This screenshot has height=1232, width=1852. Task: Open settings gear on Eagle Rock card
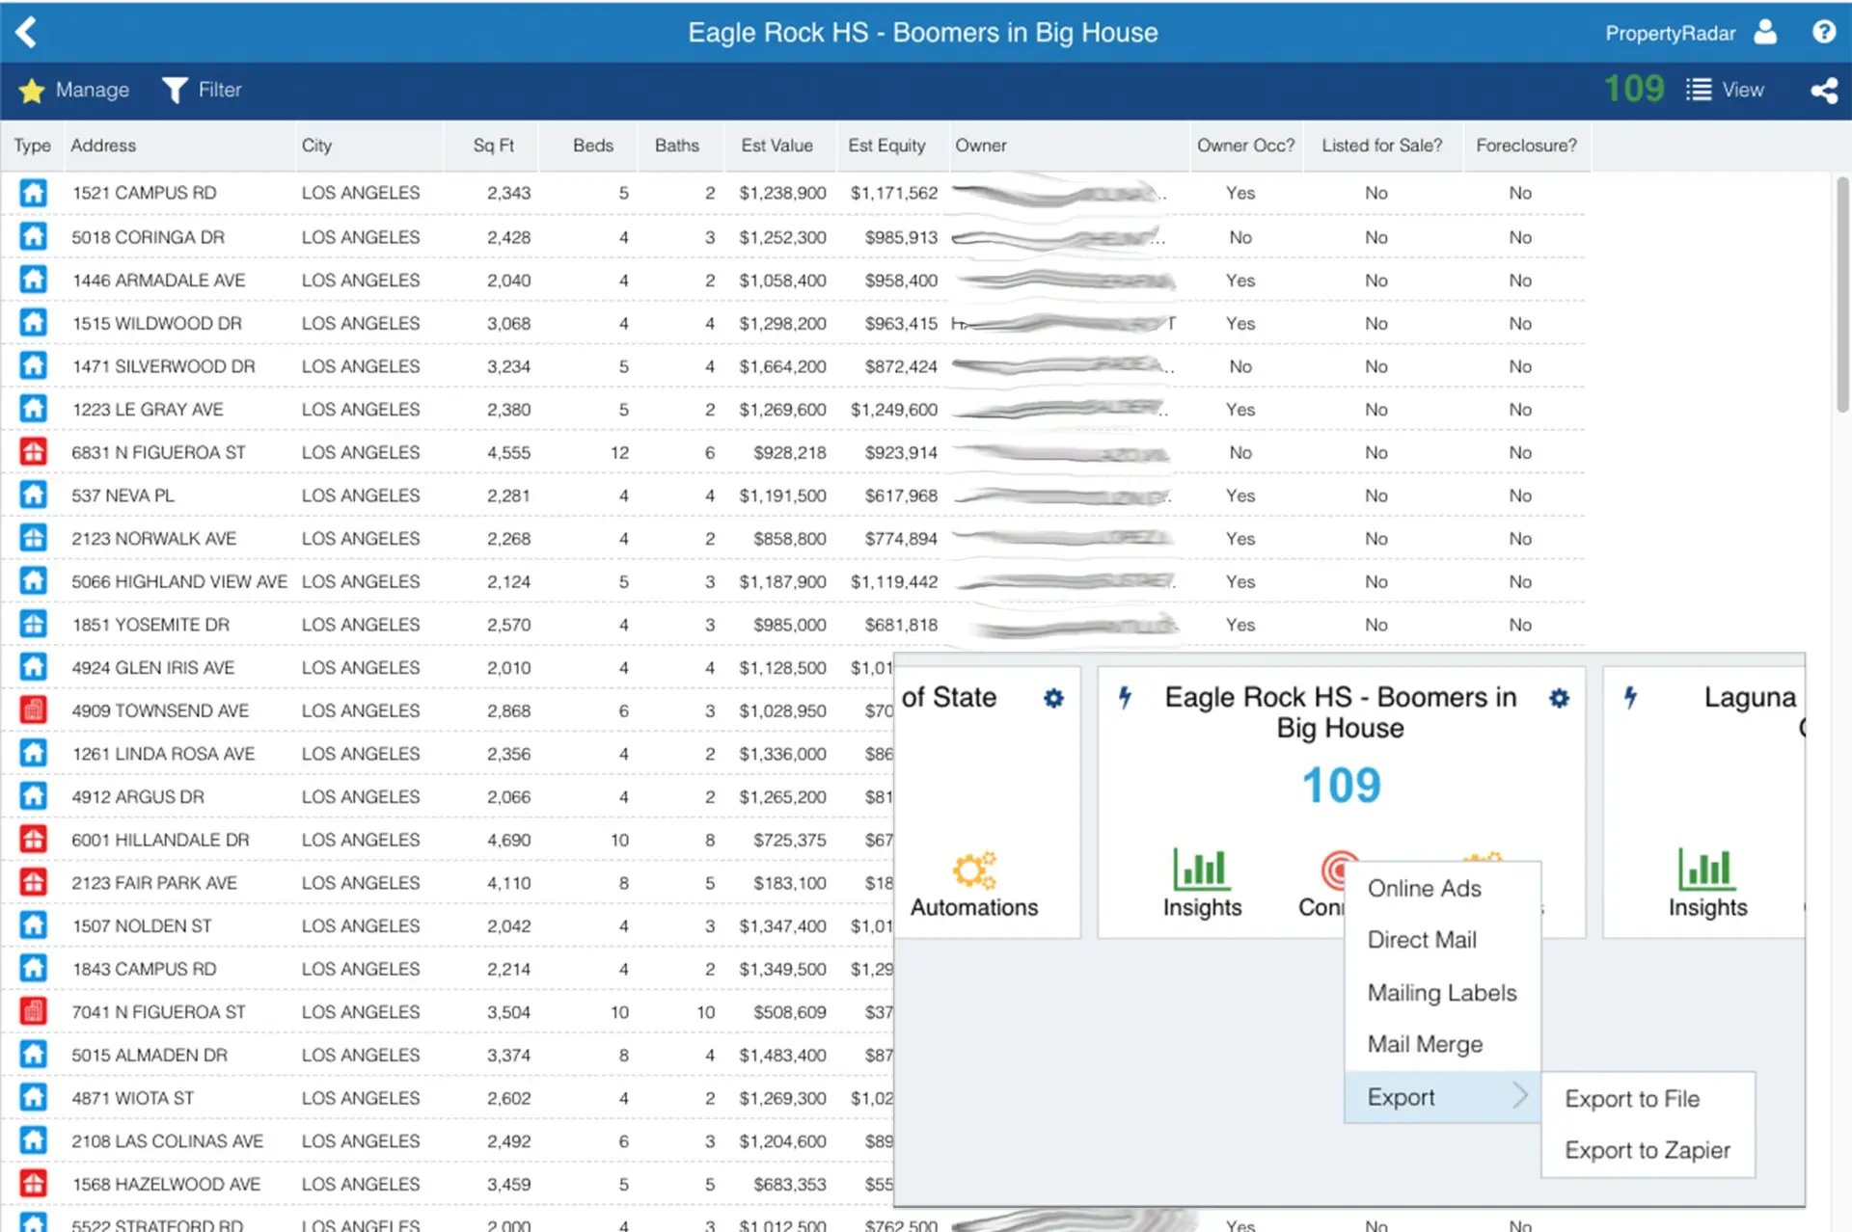[x=1559, y=698]
